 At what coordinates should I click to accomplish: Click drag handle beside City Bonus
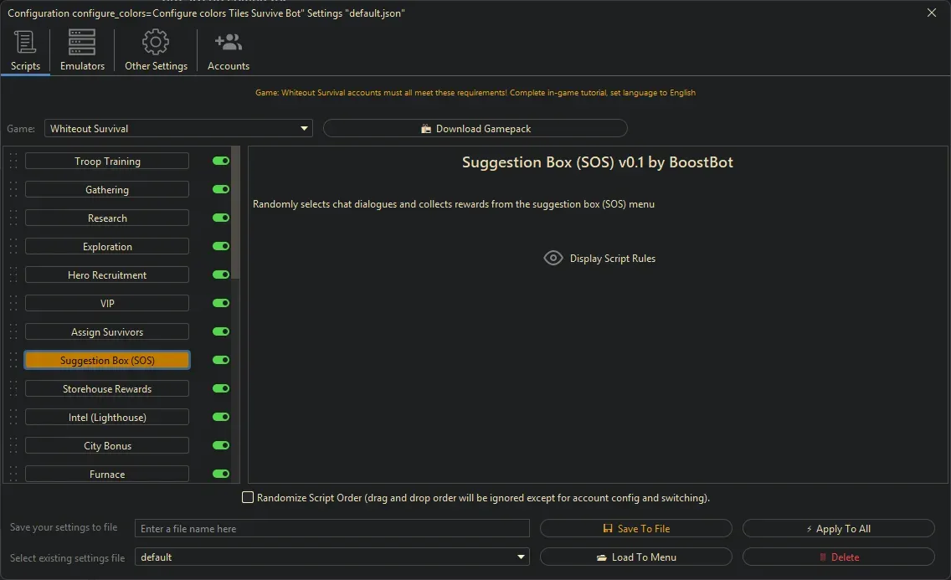(13, 446)
